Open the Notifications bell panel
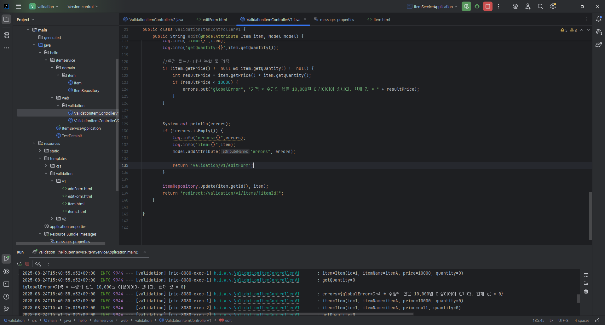 click(599, 19)
